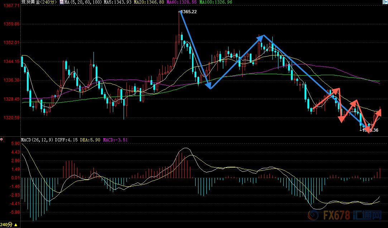This screenshot has height=228, width=388.
Task: Open the 240分 timeframe selector at bottom-left
Action: coord(10,225)
